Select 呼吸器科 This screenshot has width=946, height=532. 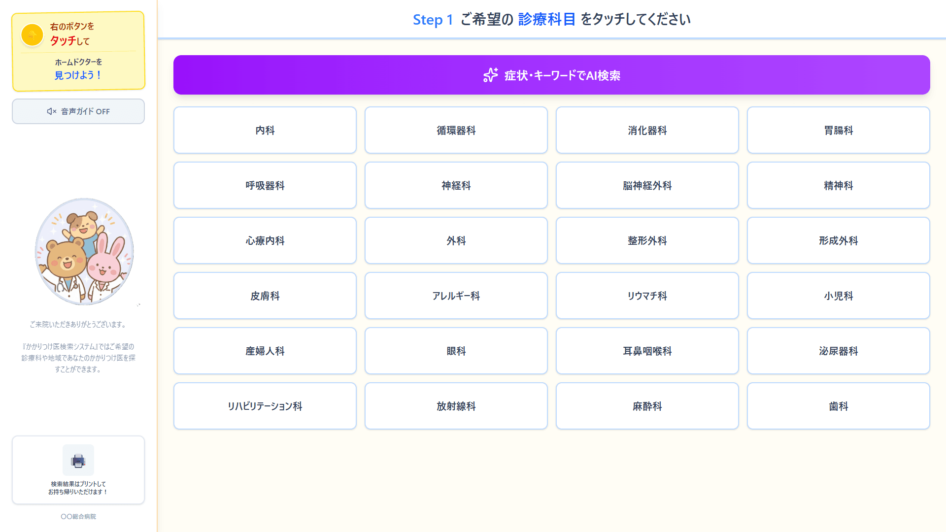click(x=265, y=185)
